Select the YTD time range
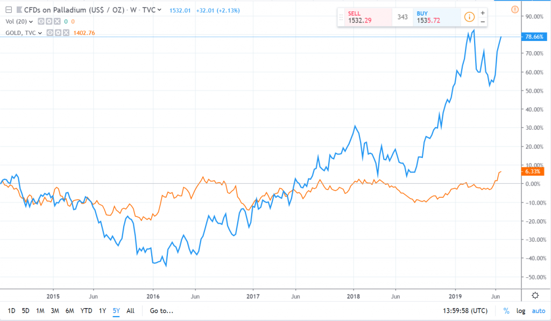Screen dimensions: 551x321 coord(86,311)
